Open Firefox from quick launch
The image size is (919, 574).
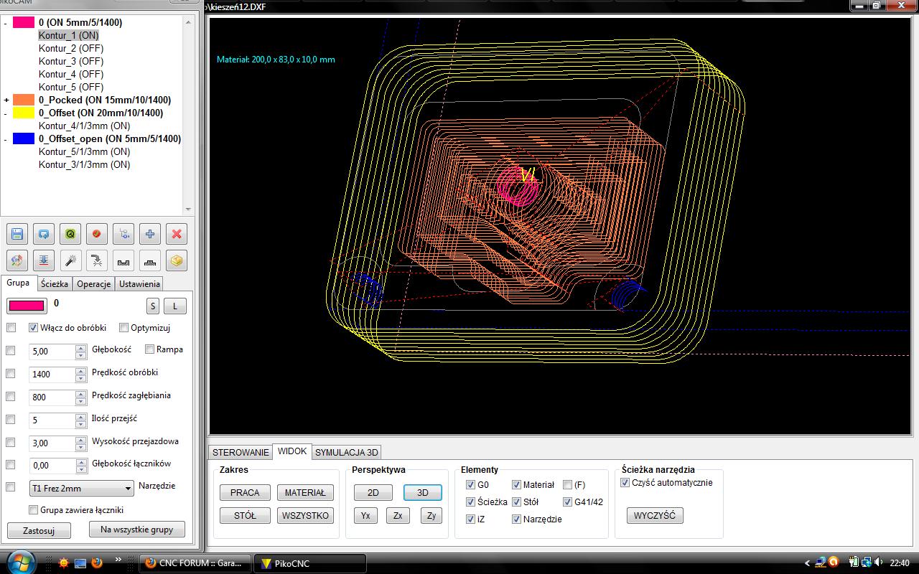96,563
